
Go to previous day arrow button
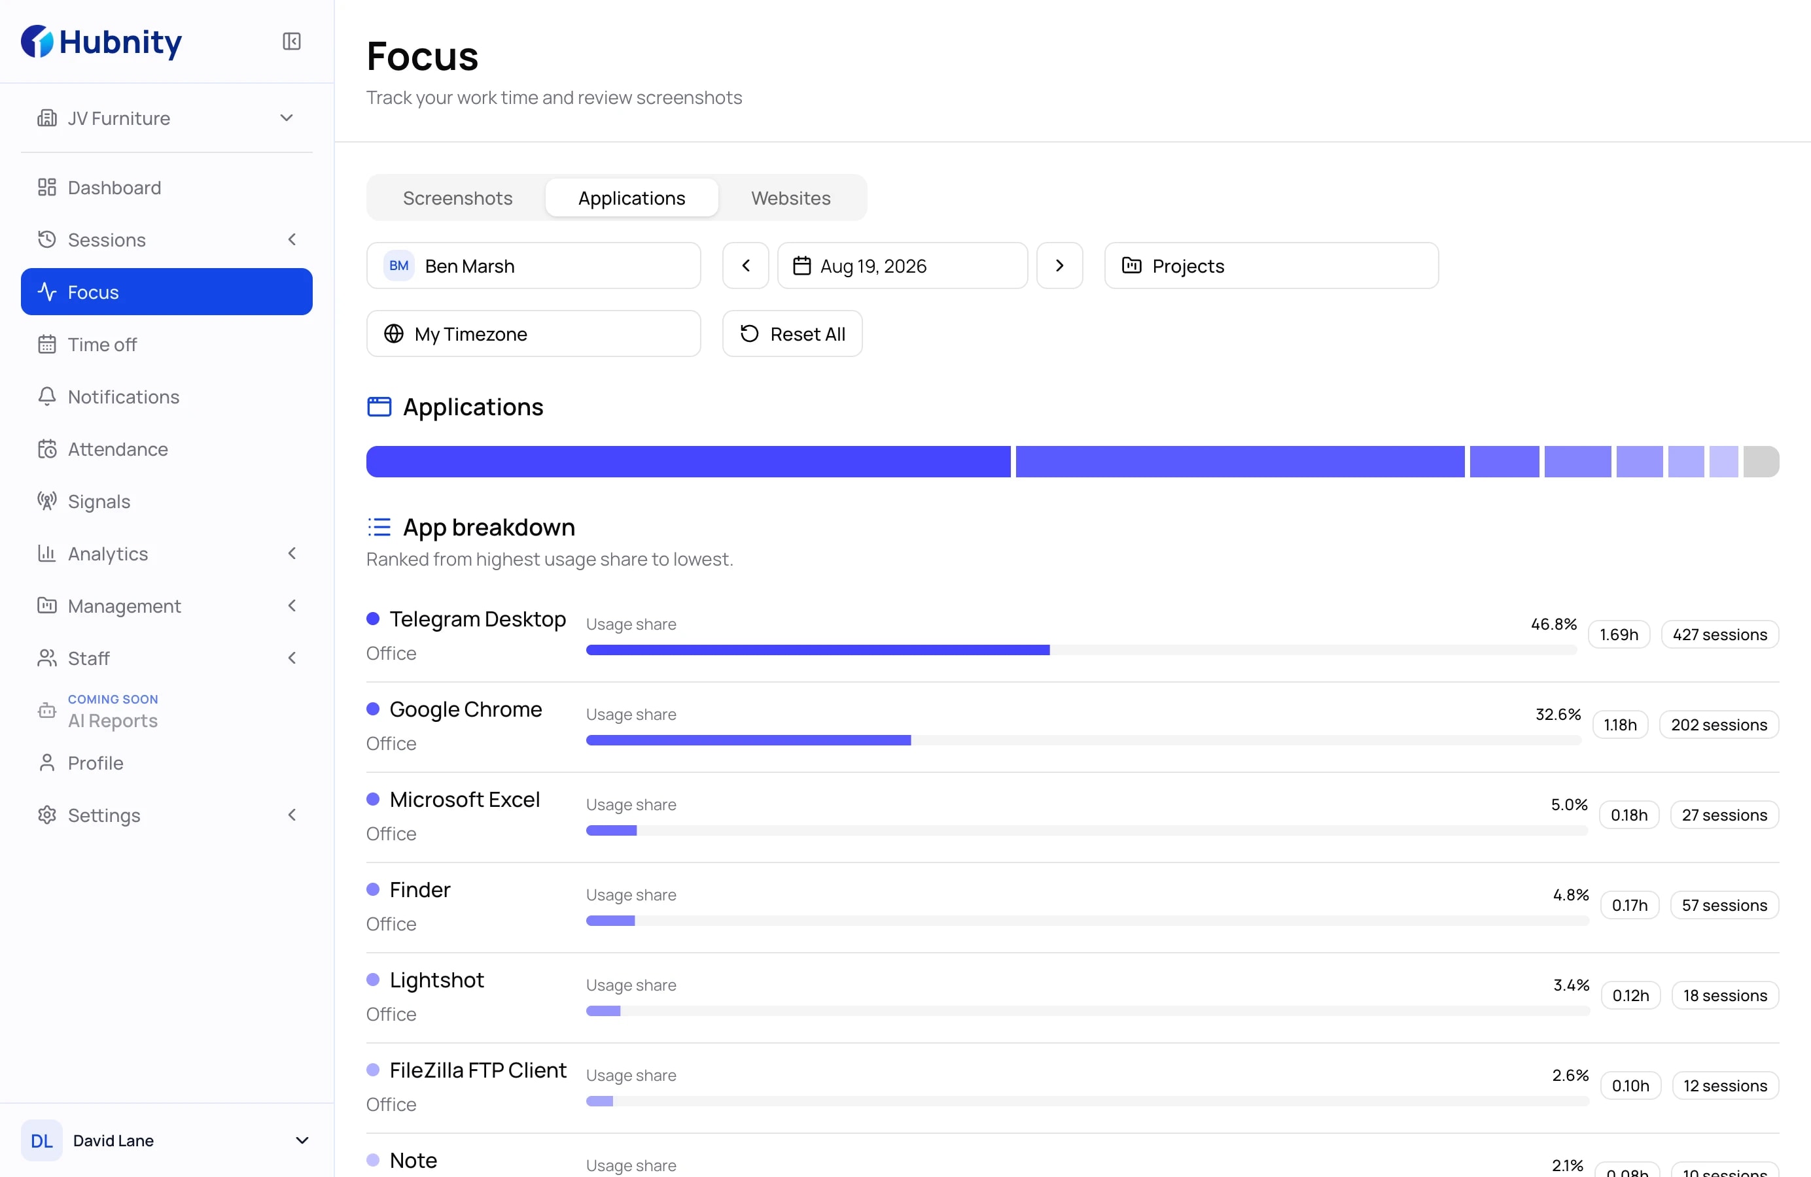click(746, 265)
